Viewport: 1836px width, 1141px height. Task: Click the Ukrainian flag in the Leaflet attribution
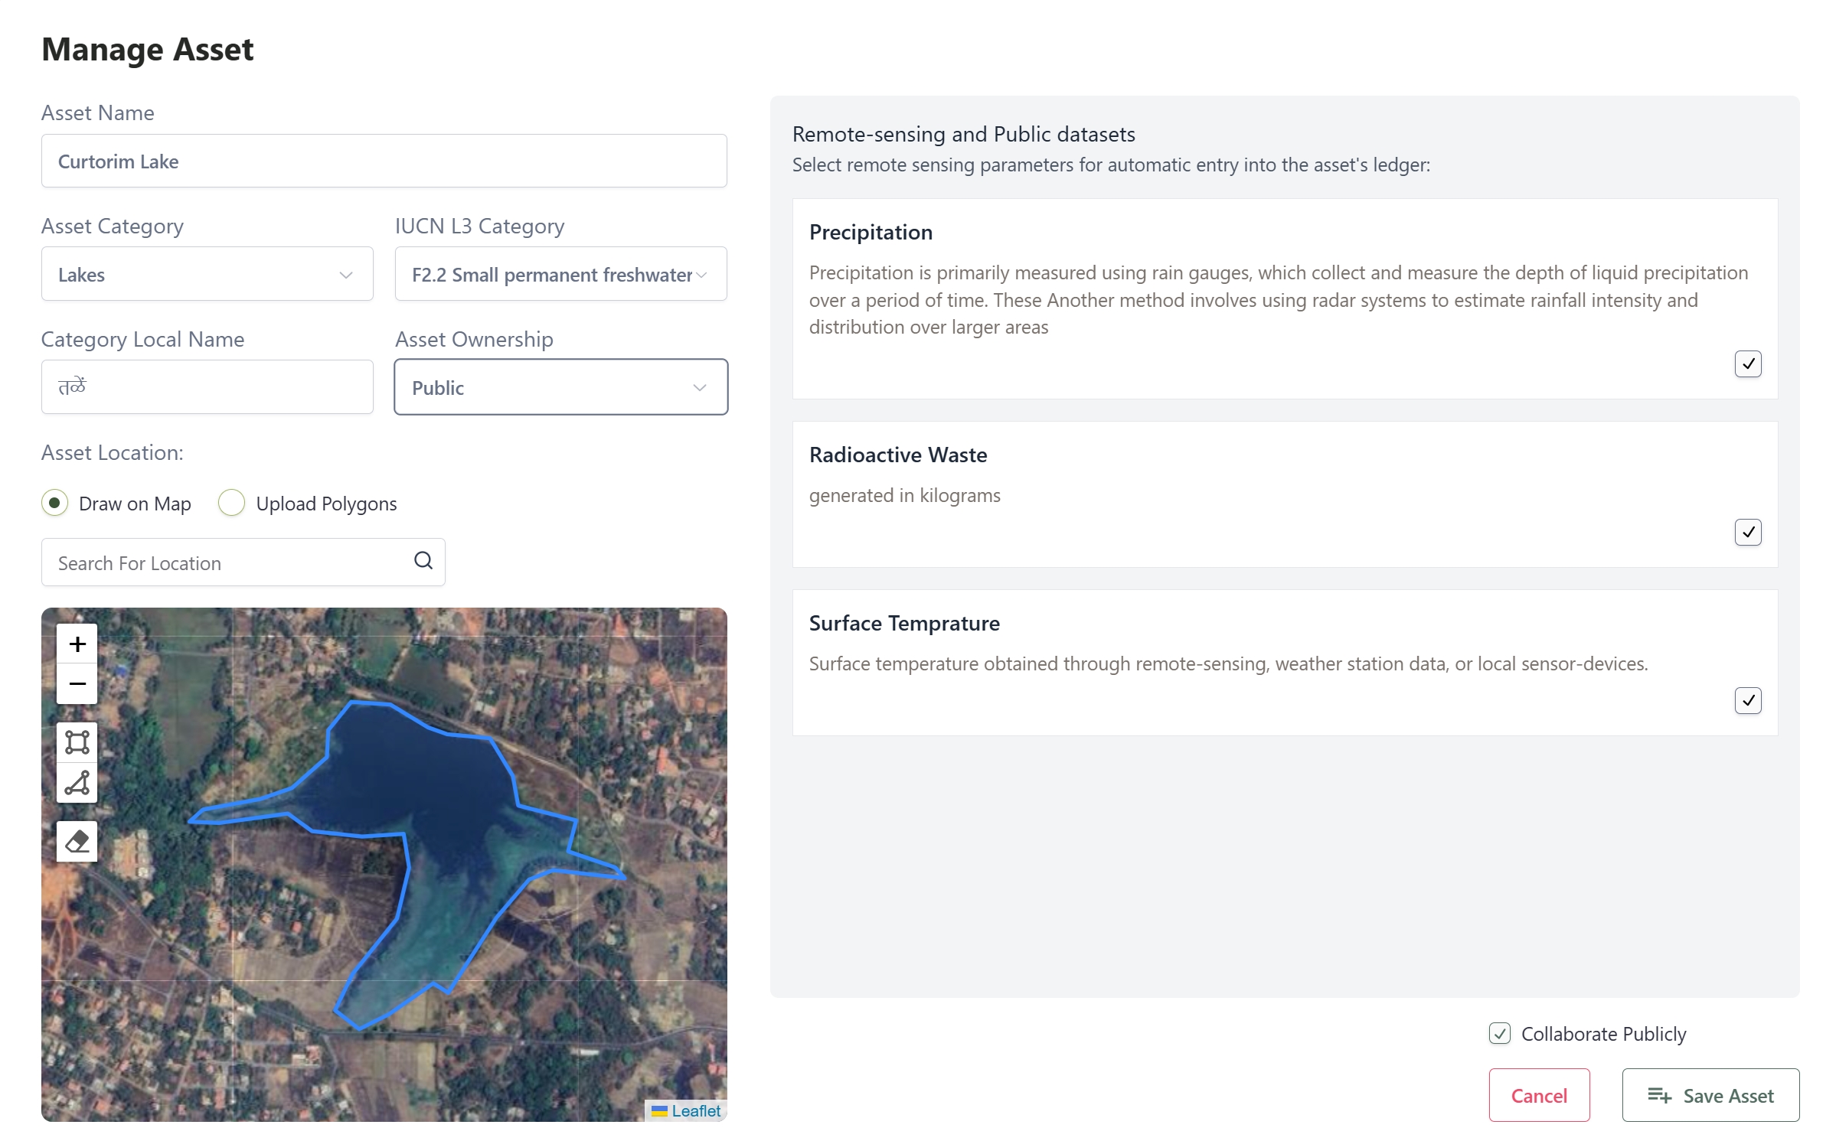point(661,1111)
